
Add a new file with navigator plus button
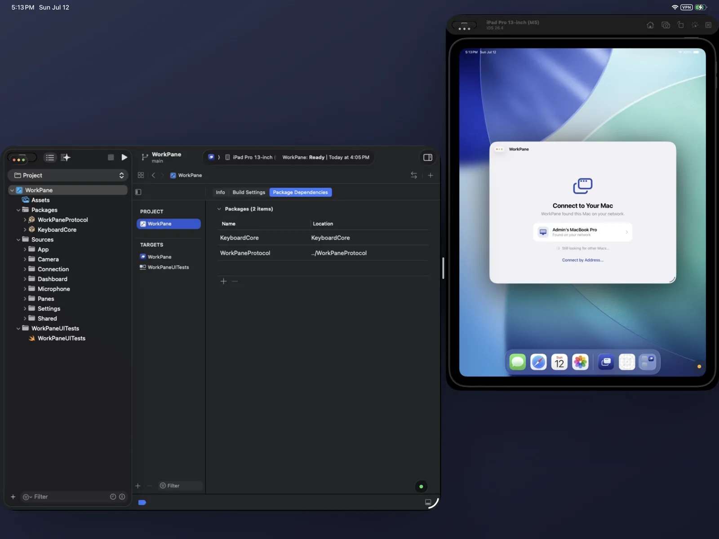(13, 497)
